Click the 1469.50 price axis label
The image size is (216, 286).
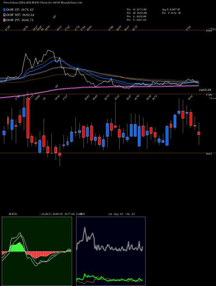coord(205,90)
